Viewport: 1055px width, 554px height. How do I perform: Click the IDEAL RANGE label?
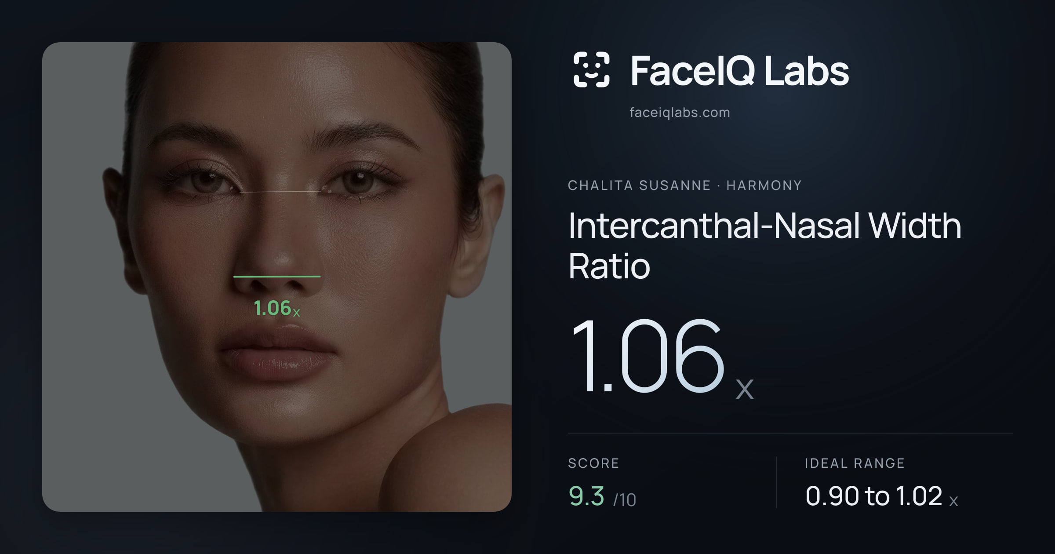855,463
